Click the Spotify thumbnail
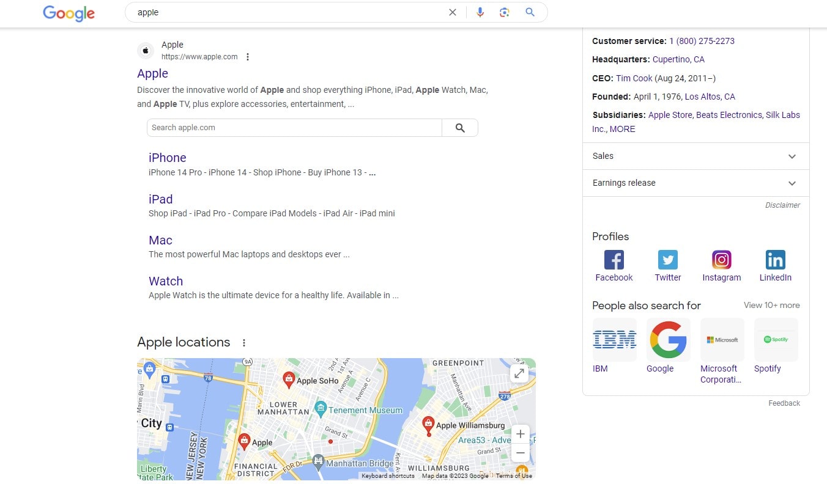Image resolution: width=827 pixels, height=484 pixels. pyautogui.click(x=776, y=340)
